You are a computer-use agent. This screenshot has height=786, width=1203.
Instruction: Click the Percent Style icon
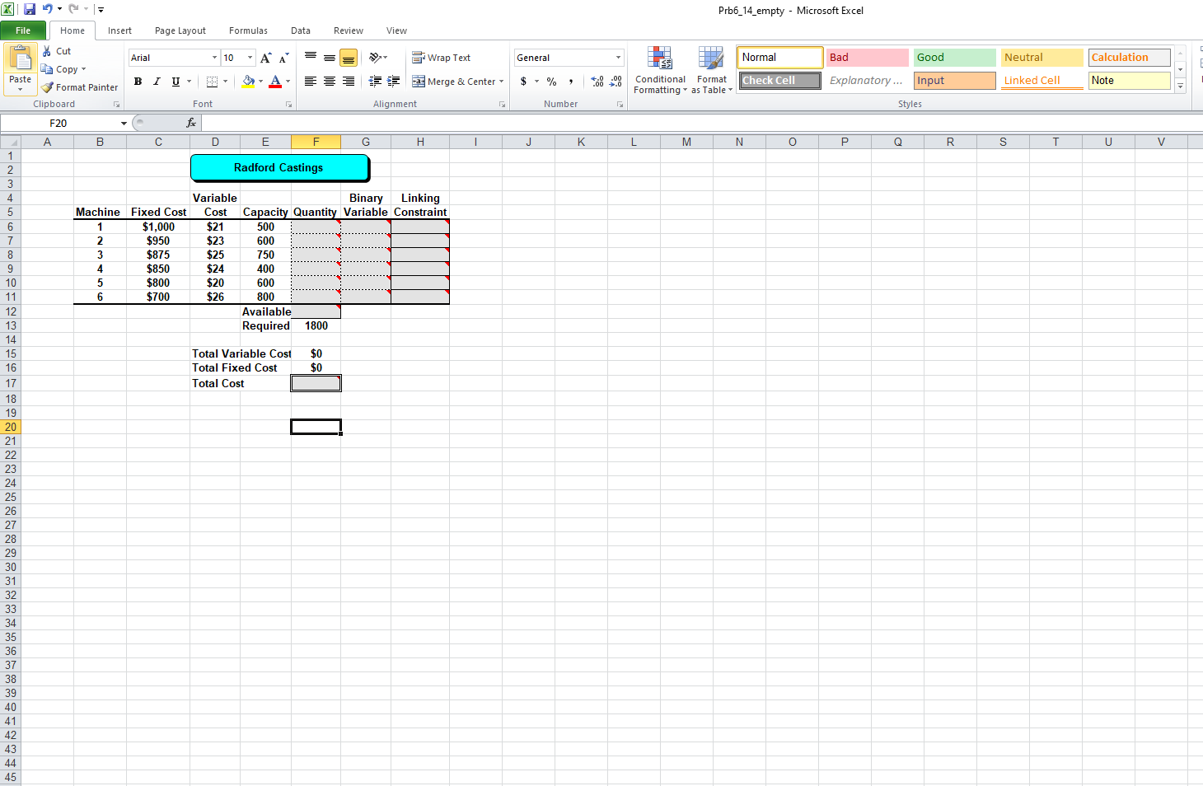[551, 82]
